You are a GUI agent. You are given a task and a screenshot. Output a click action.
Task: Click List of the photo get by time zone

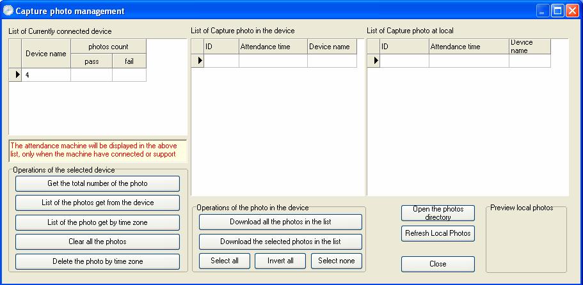[97, 222]
